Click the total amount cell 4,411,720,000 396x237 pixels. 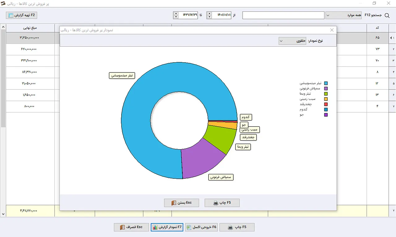point(30,210)
